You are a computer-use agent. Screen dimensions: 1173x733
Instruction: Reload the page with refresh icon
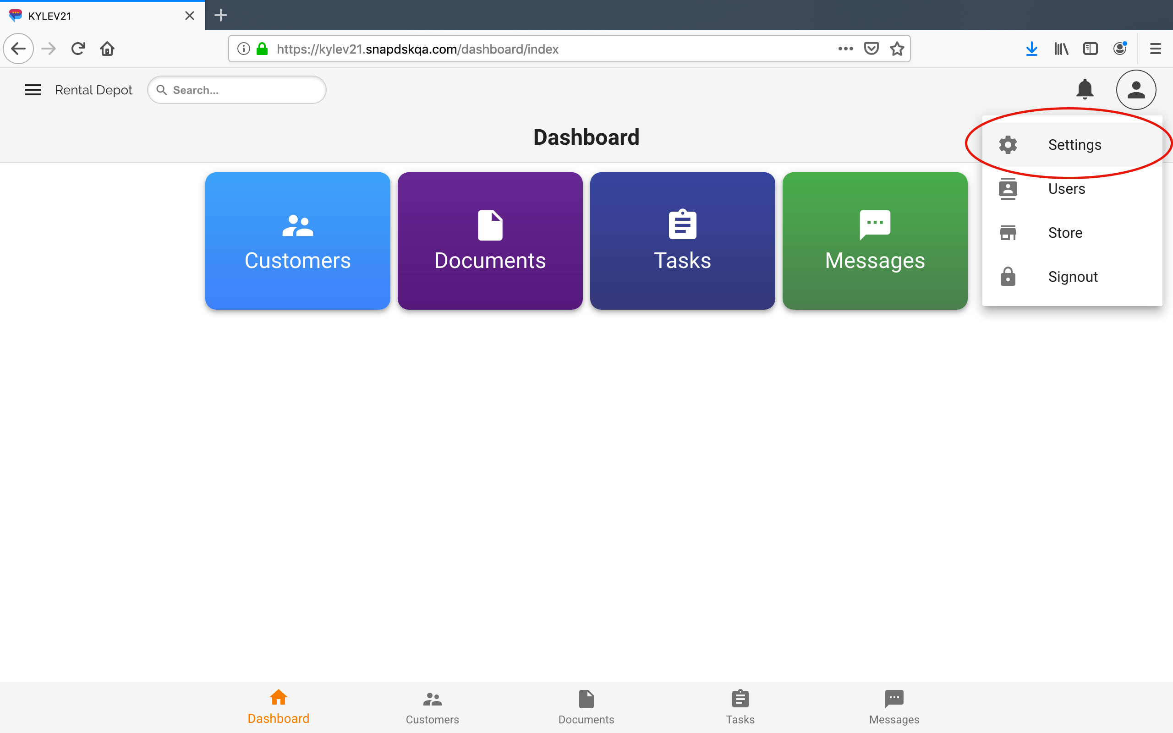78,49
